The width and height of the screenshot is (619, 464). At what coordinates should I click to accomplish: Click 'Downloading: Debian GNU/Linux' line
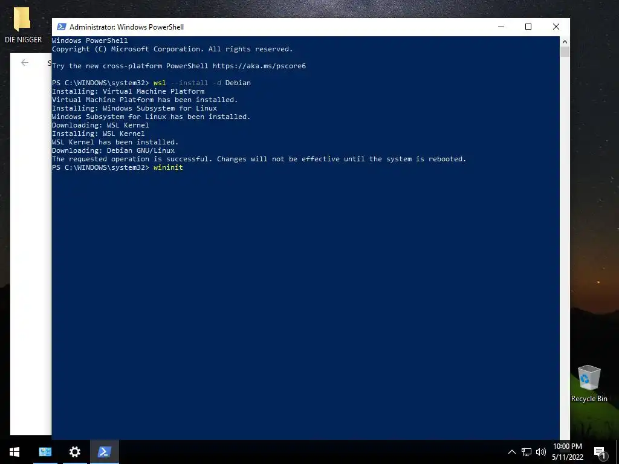pyautogui.click(x=113, y=150)
